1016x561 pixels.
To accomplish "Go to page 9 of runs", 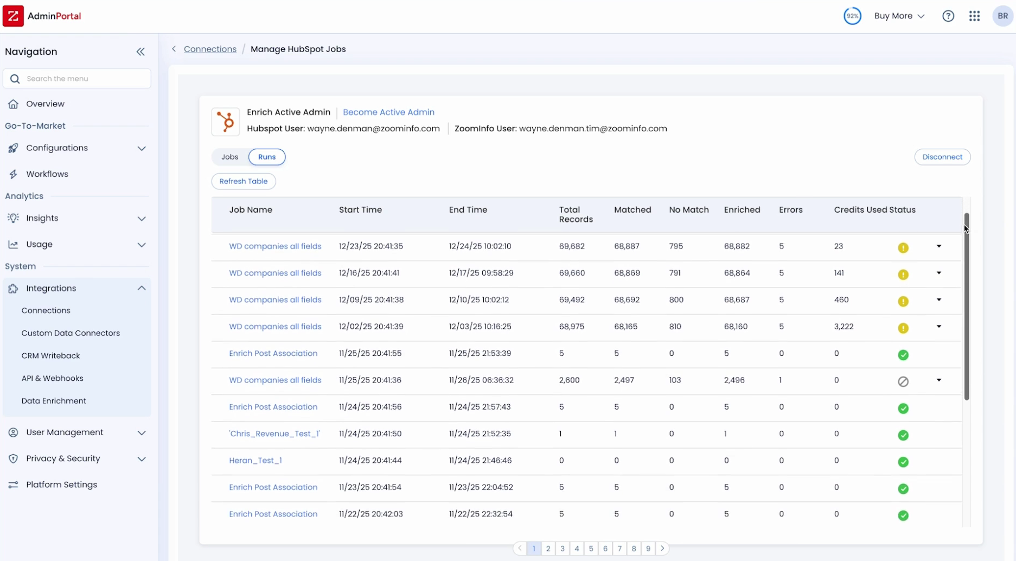I will (648, 549).
